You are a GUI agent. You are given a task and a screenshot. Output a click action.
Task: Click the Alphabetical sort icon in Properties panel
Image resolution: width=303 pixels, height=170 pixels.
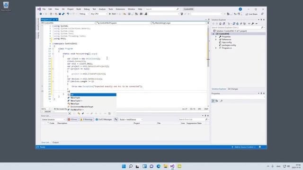(x=217, y=101)
